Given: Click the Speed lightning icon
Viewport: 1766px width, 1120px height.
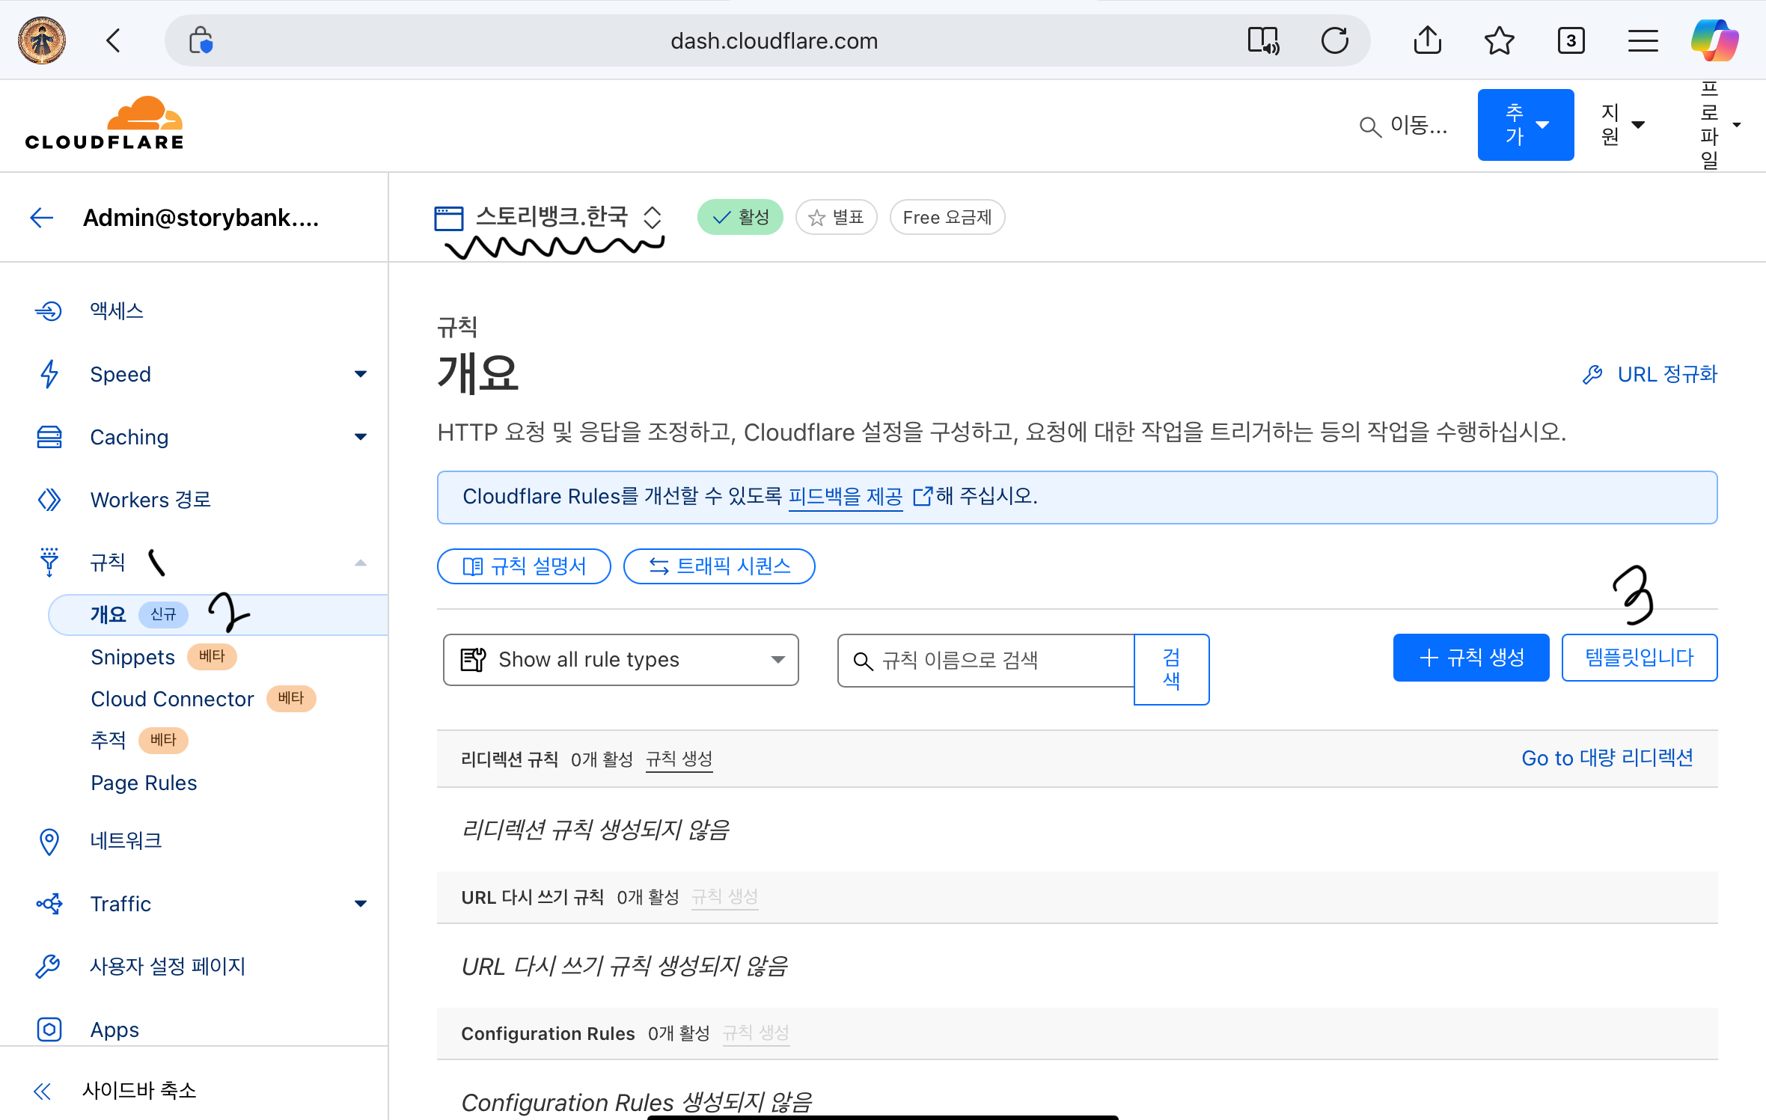Looking at the screenshot, I should pyautogui.click(x=49, y=373).
